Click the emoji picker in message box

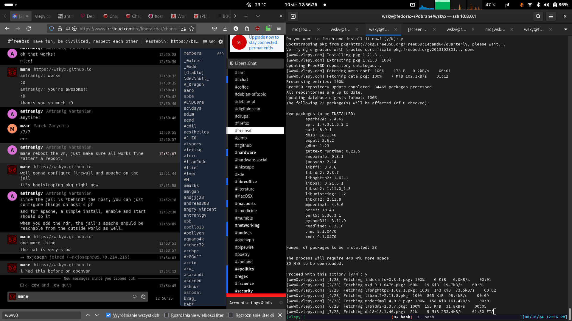click(x=135, y=297)
